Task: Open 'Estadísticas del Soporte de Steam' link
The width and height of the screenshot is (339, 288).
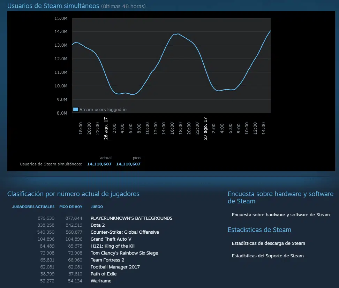Action: click(268, 256)
